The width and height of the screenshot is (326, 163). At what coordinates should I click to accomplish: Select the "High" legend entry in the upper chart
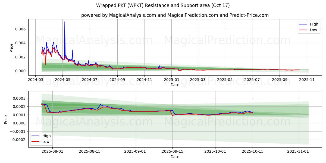point(314,24)
